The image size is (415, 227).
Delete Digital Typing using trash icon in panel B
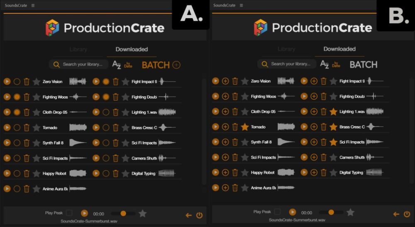coord(324,173)
